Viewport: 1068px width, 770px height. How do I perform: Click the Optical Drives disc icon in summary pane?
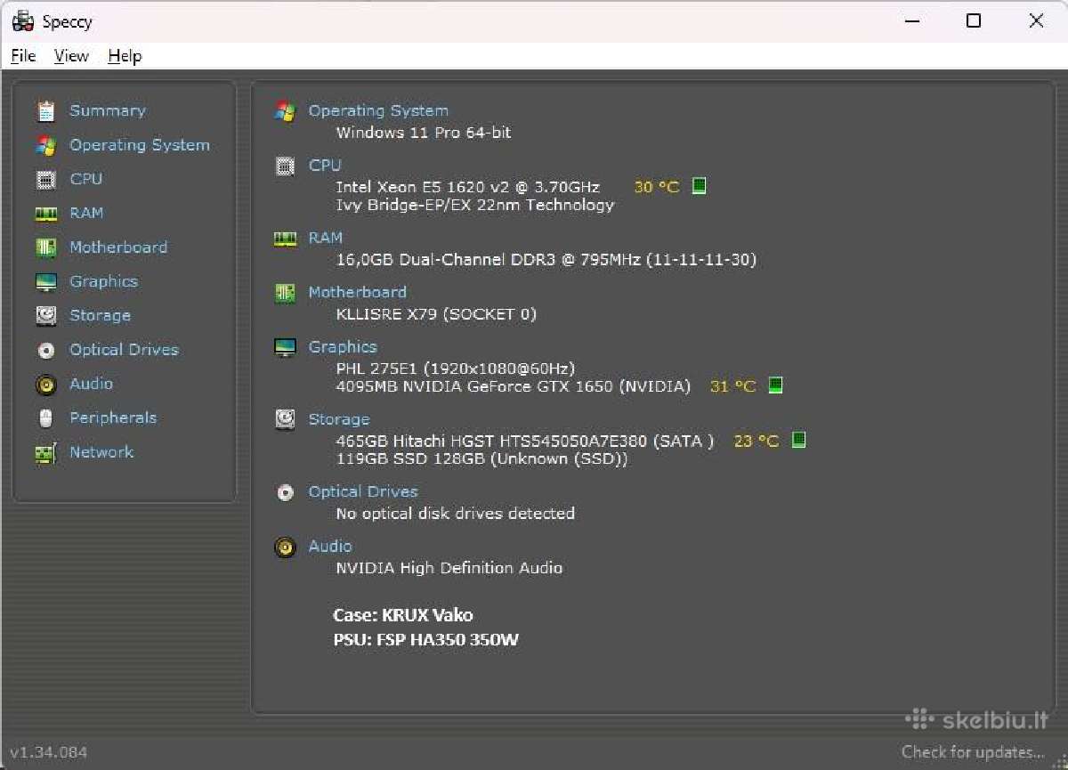285,492
